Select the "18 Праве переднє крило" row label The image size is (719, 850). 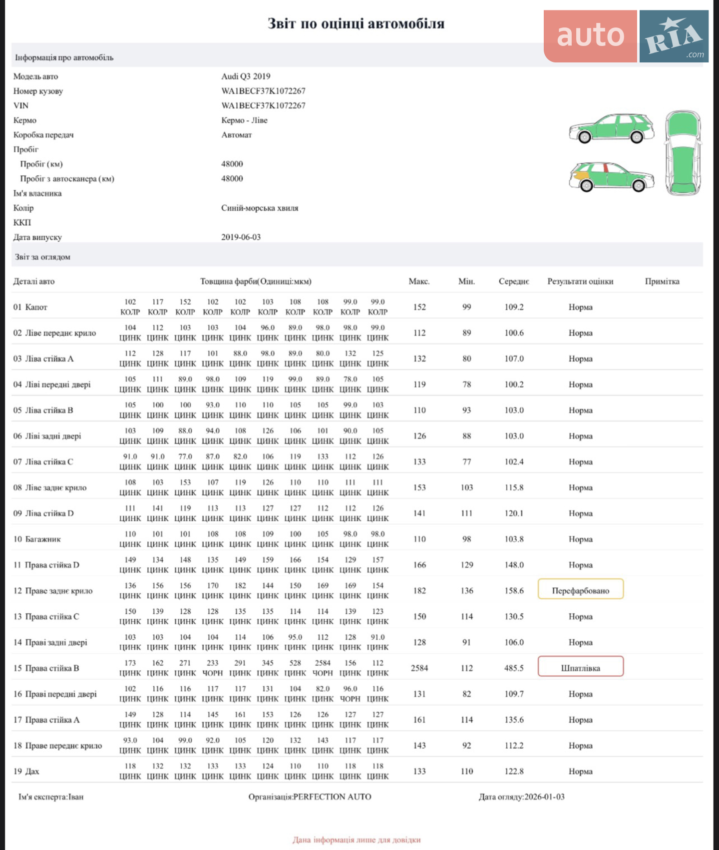point(57,746)
